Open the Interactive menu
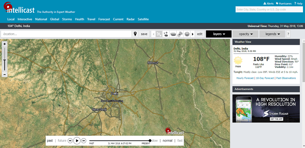The image size is (305, 148). [x=25, y=19]
